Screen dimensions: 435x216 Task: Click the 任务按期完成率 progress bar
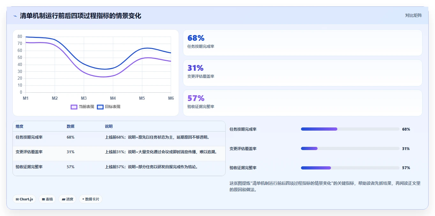coord(350,129)
